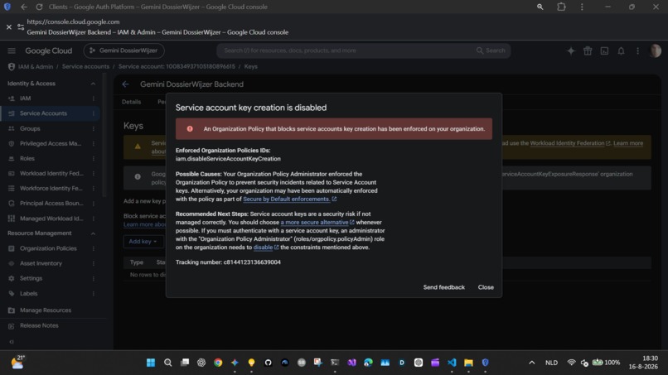668x375 pixels.
Task: Activate Cloud Shell terminal icon
Action: pos(604,51)
